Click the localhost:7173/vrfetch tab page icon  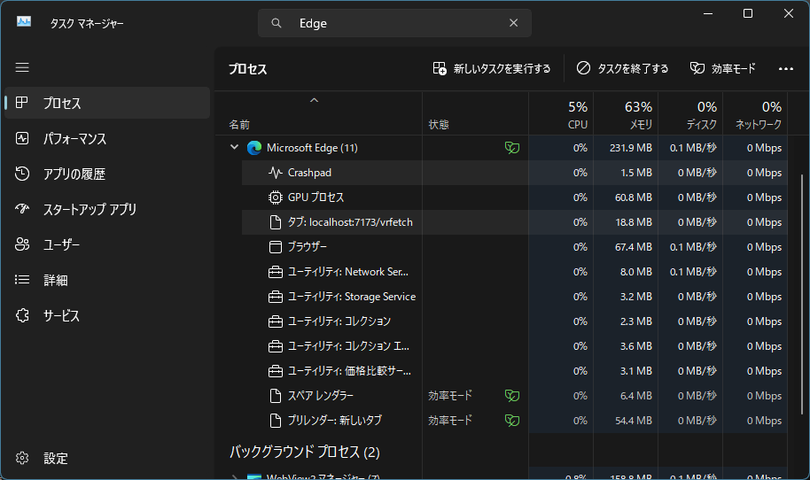click(x=276, y=222)
